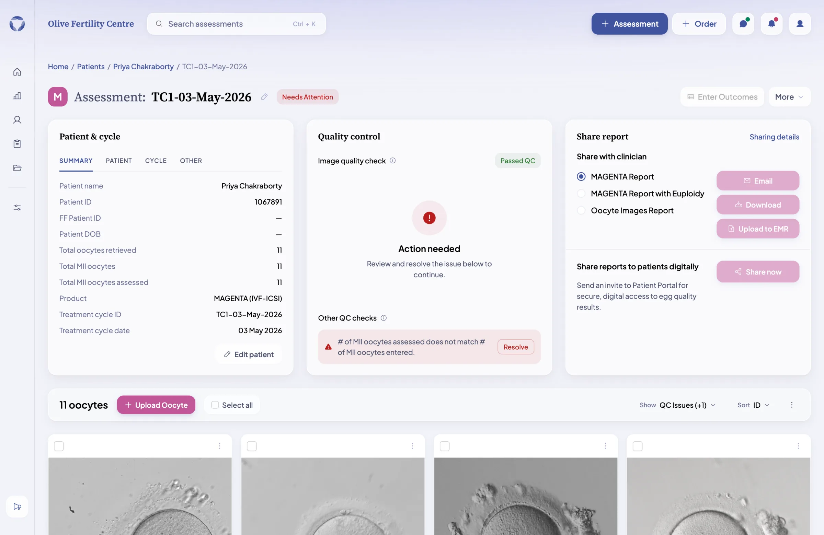This screenshot has height=535, width=824.
Task: Open the third oocyte image thumbnail
Action: pyautogui.click(x=526, y=496)
